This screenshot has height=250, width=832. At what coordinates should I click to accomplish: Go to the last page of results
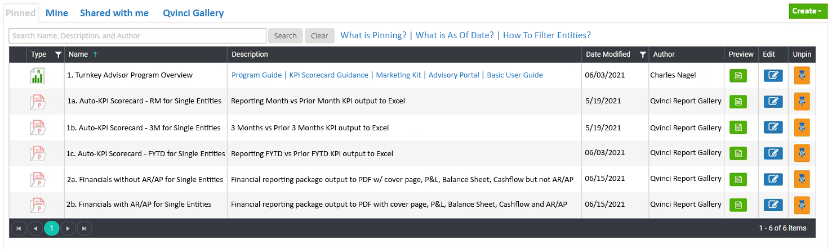[x=84, y=228]
